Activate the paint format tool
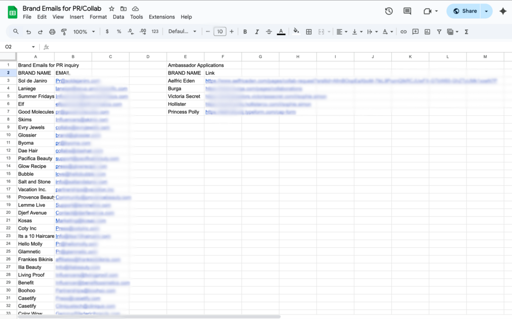This screenshot has width=512, height=319. [64, 31]
